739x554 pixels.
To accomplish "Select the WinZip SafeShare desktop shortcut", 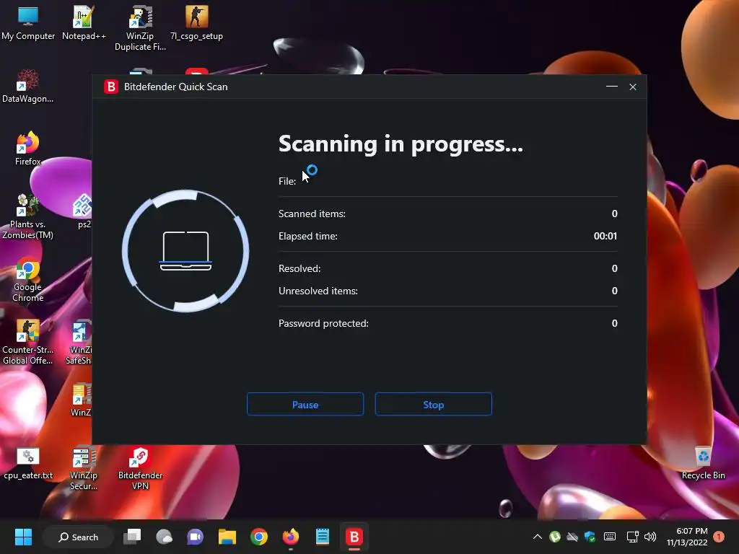I will coord(79,343).
